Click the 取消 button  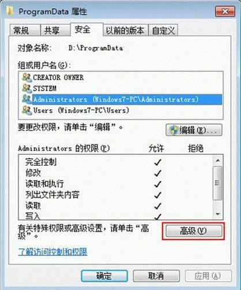pos(156,276)
